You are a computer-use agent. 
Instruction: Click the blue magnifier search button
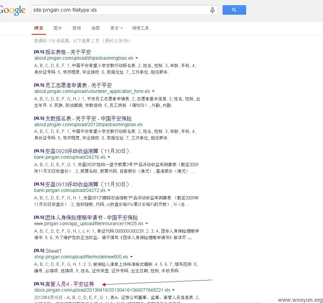234,10
